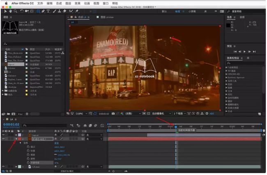Select the Roto Brush tool

click(x=71, y=11)
